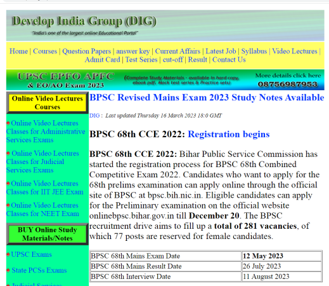The height and width of the screenshot is (286, 329).
Task: Click BUY Online Study Materials/Notes button
Action: [48, 234]
